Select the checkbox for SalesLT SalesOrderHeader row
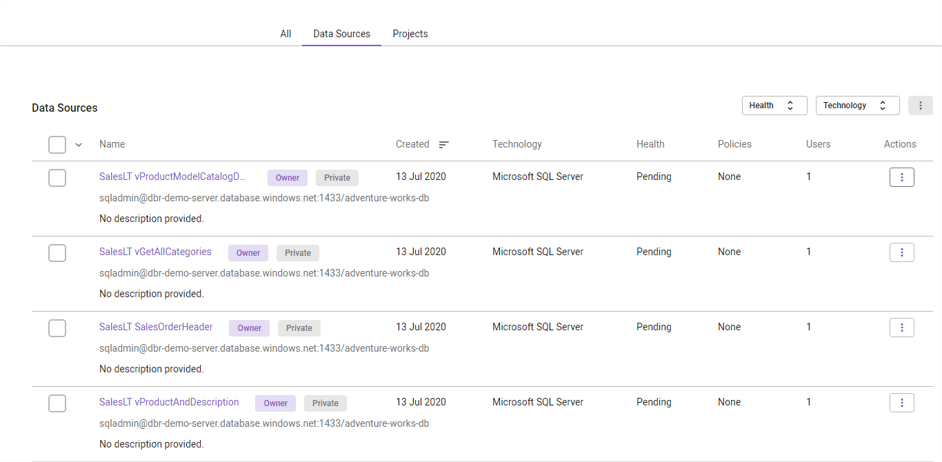The width and height of the screenshot is (942, 462). click(x=57, y=328)
